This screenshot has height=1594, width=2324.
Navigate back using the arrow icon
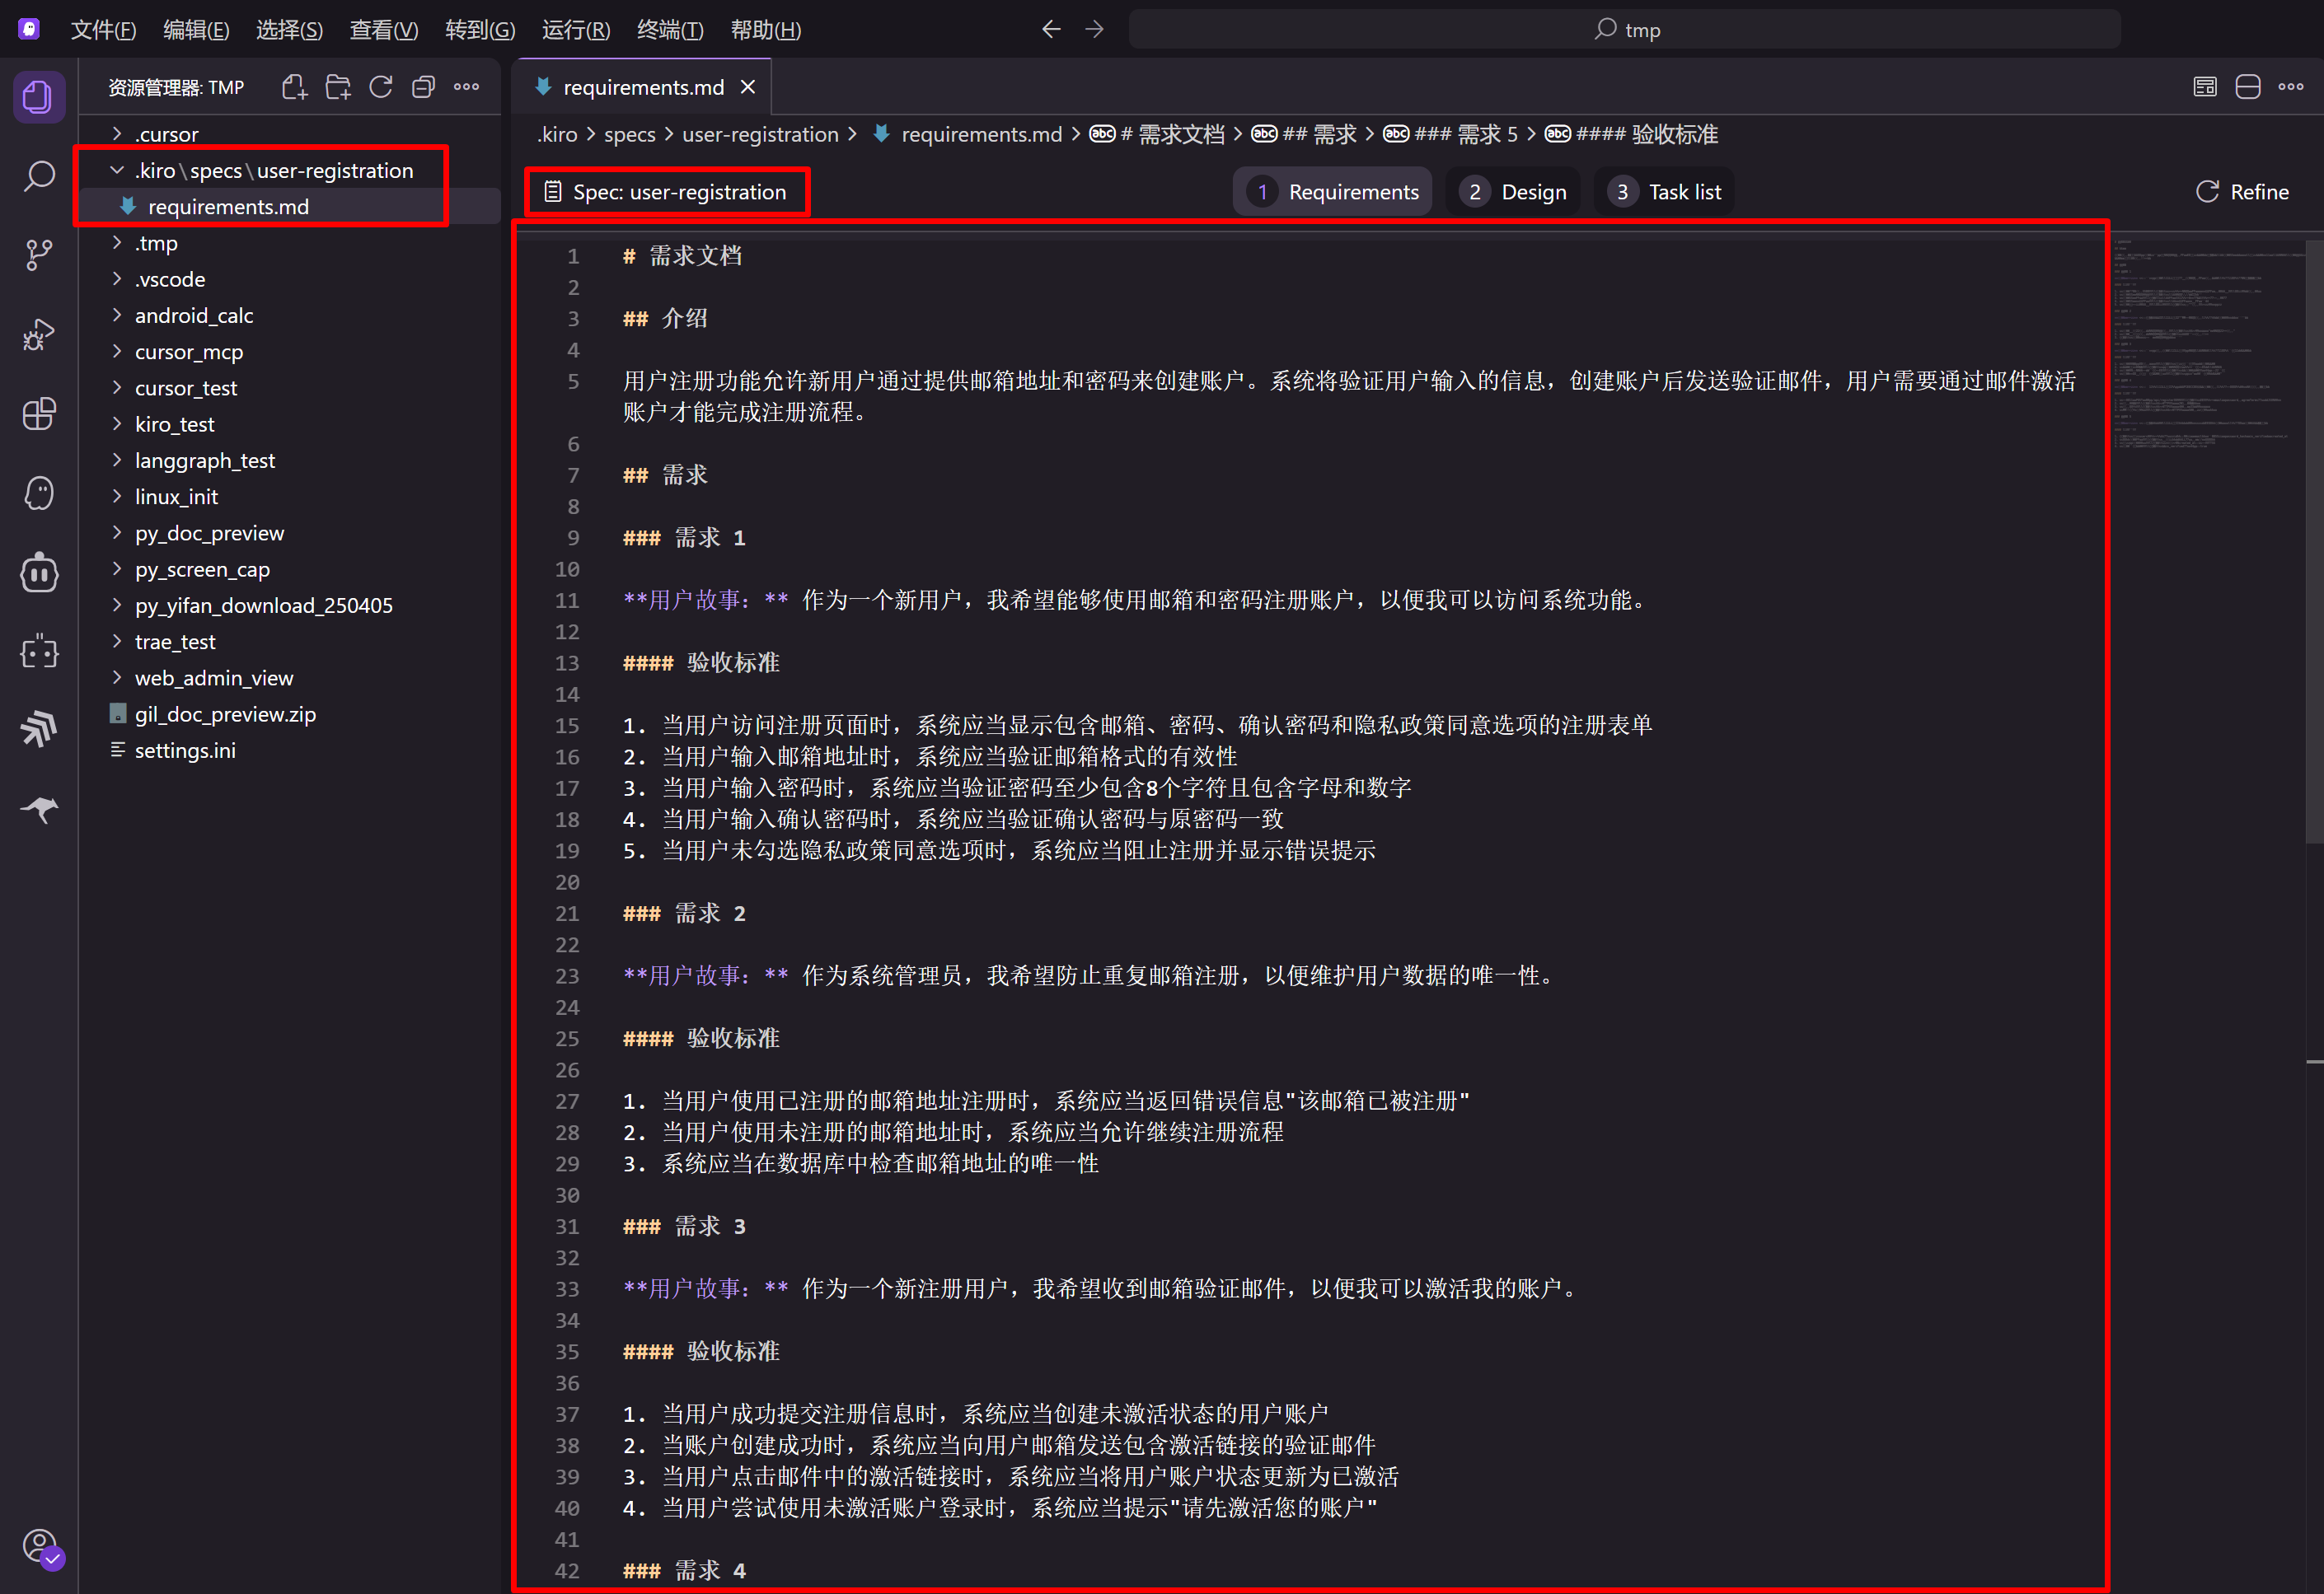point(1051,29)
